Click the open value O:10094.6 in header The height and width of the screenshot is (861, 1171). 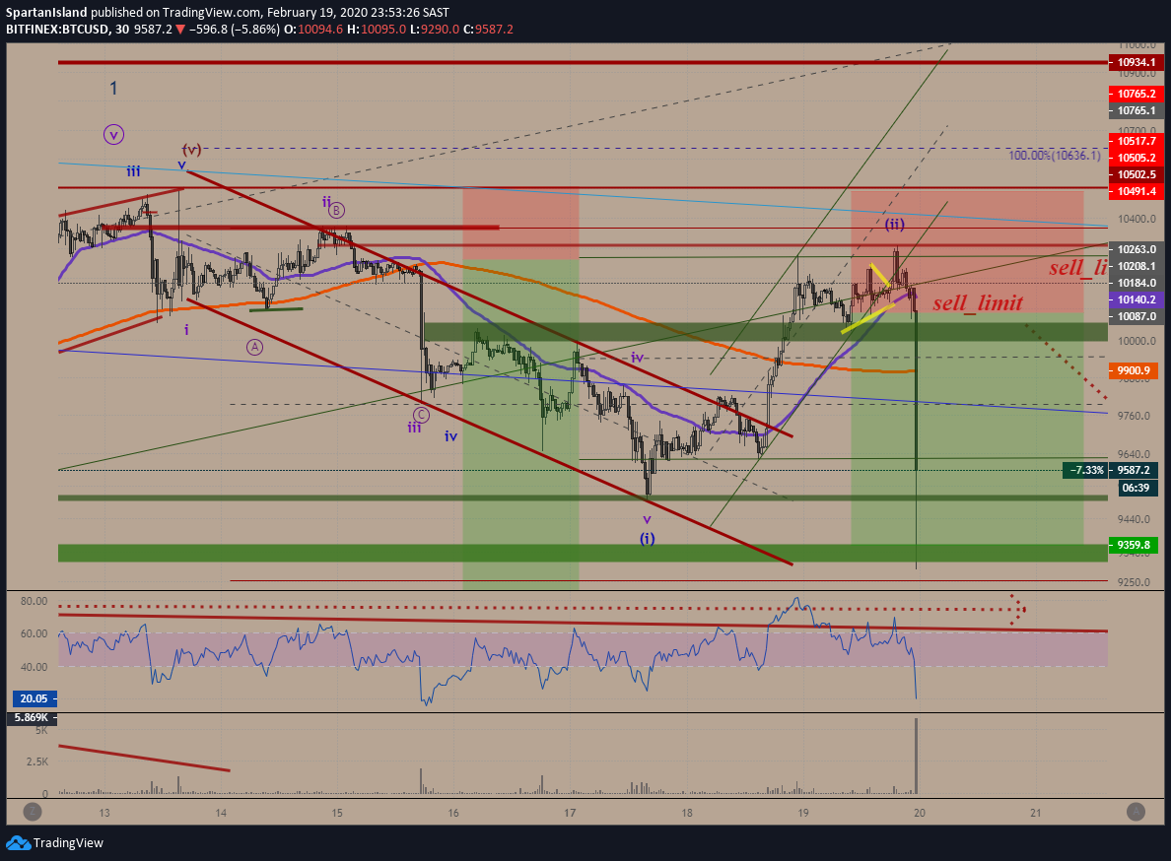(x=311, y=30)
